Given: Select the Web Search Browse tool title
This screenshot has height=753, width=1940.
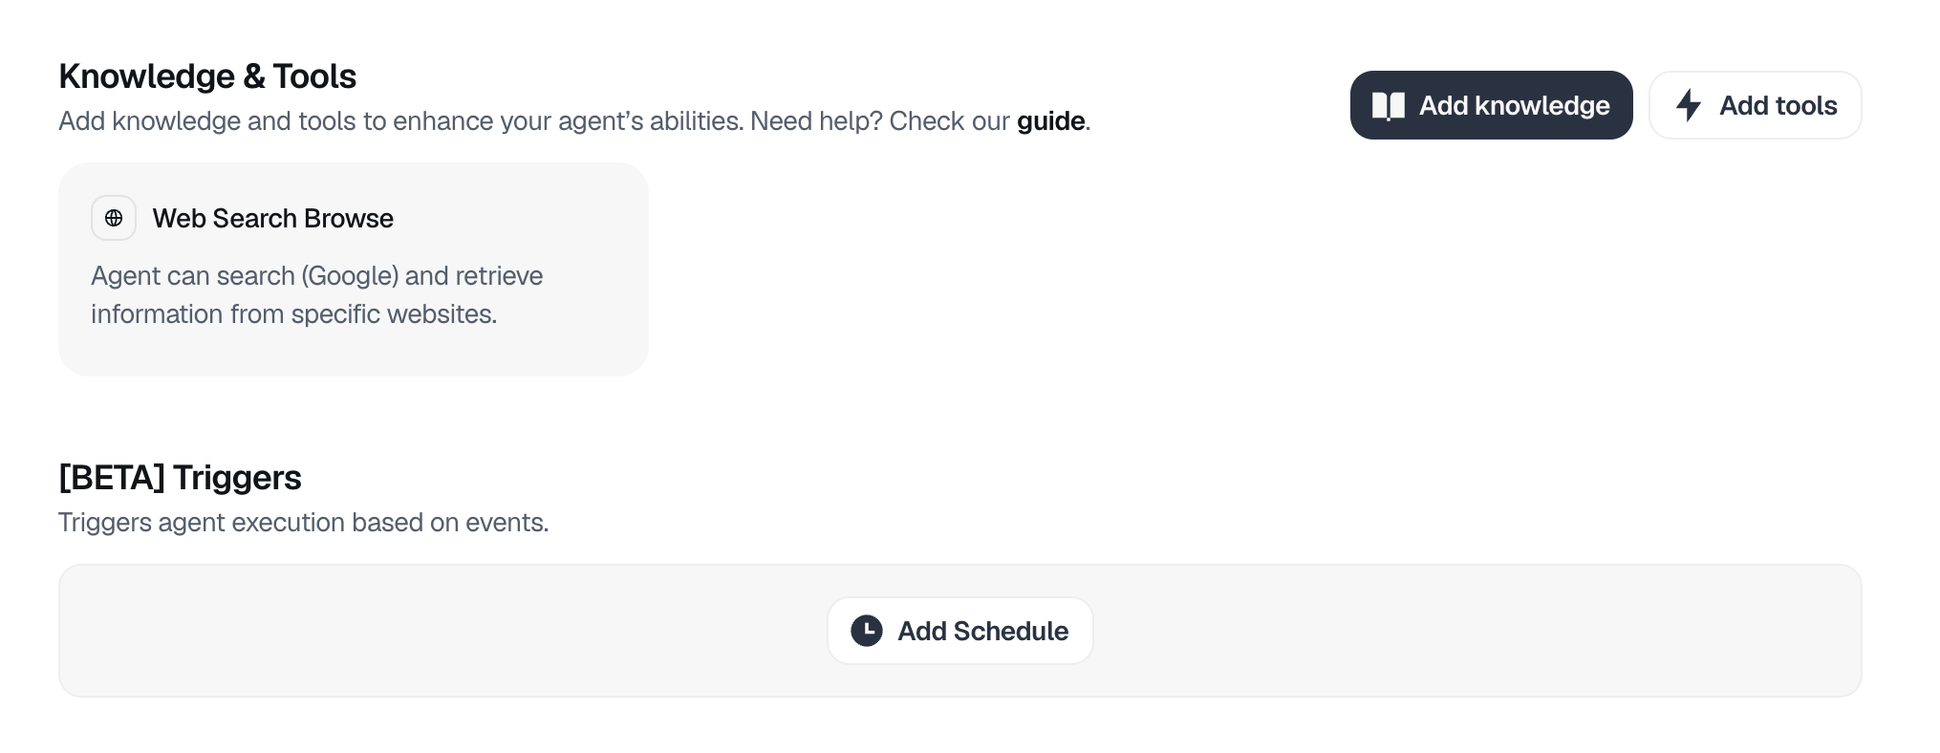Looking at the screenshot, I should click(x=273, y=219).
